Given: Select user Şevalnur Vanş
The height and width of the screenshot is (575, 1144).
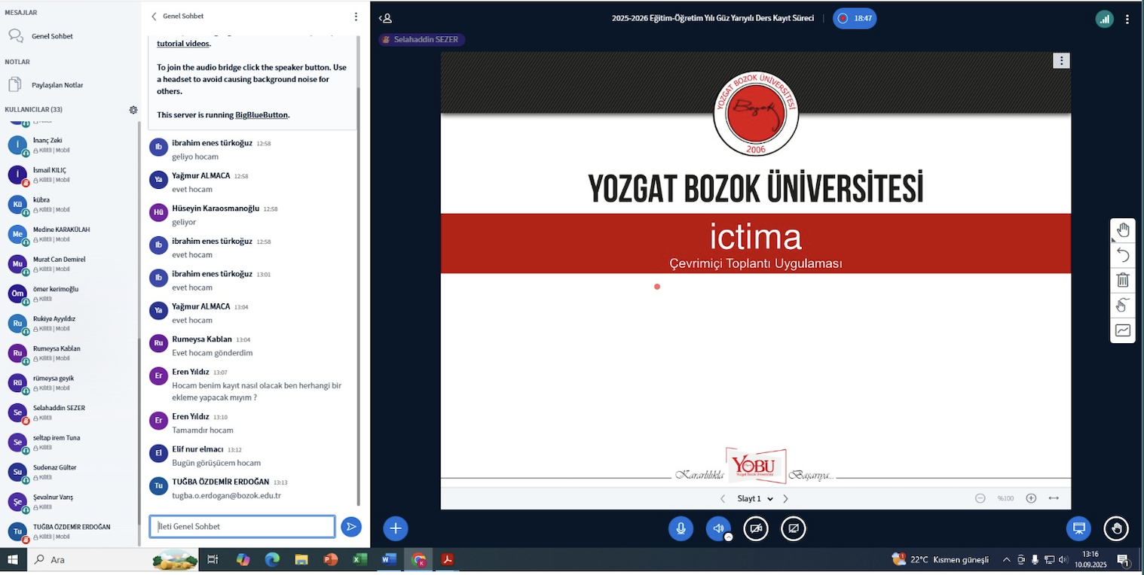Looking at the screenshot, I should point(69,502).
